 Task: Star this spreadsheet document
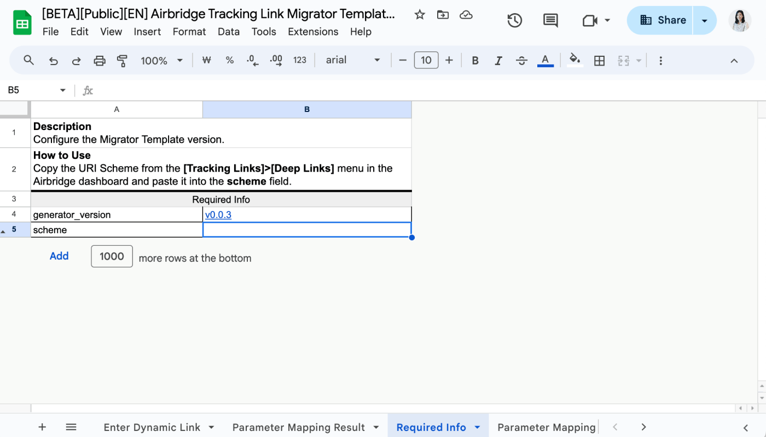(x=420, y=15)
